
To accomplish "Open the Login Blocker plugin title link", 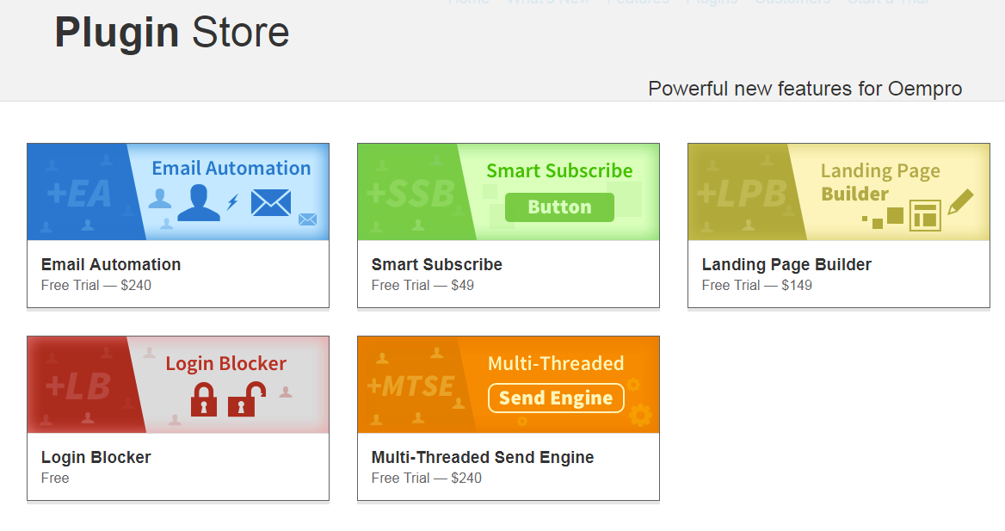I will pyautogui.click(x=96, y=457).
